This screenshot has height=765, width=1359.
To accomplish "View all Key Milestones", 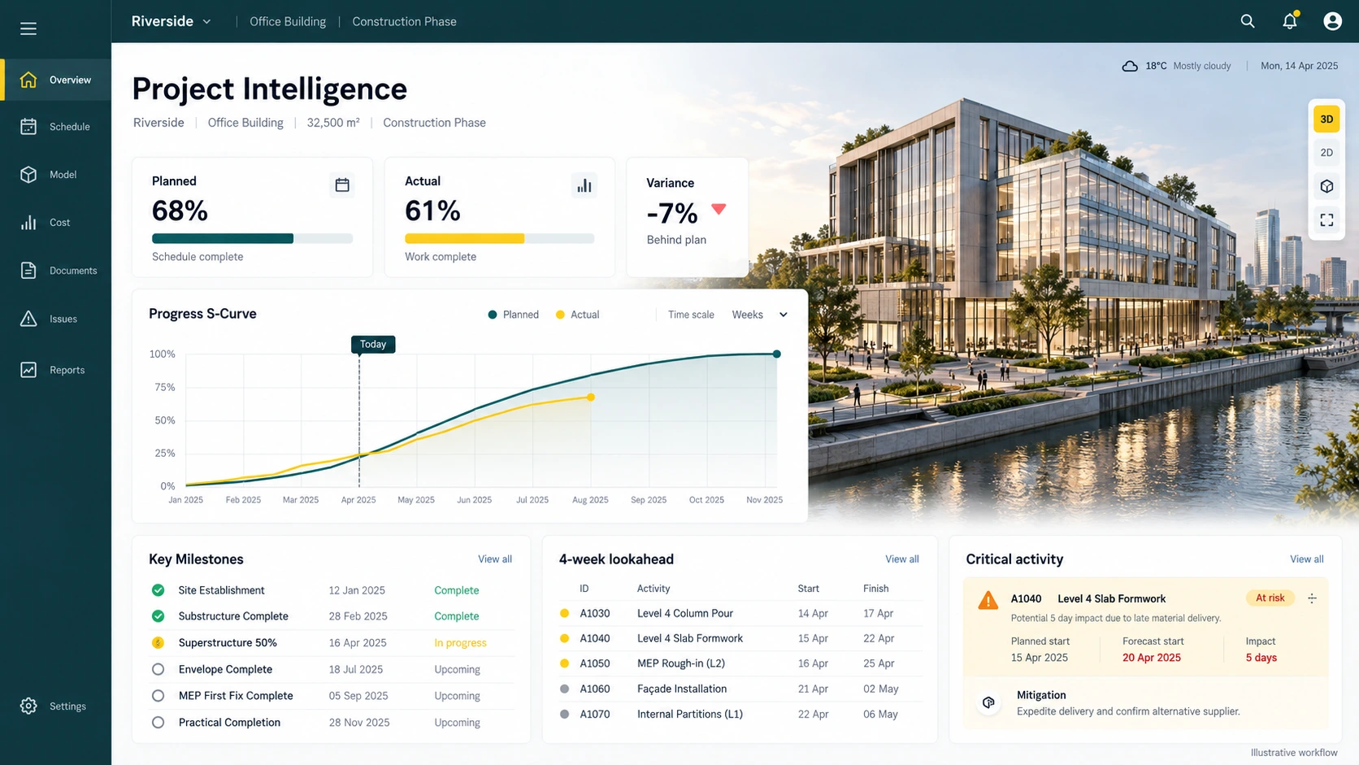I will [x=494, y=559].
